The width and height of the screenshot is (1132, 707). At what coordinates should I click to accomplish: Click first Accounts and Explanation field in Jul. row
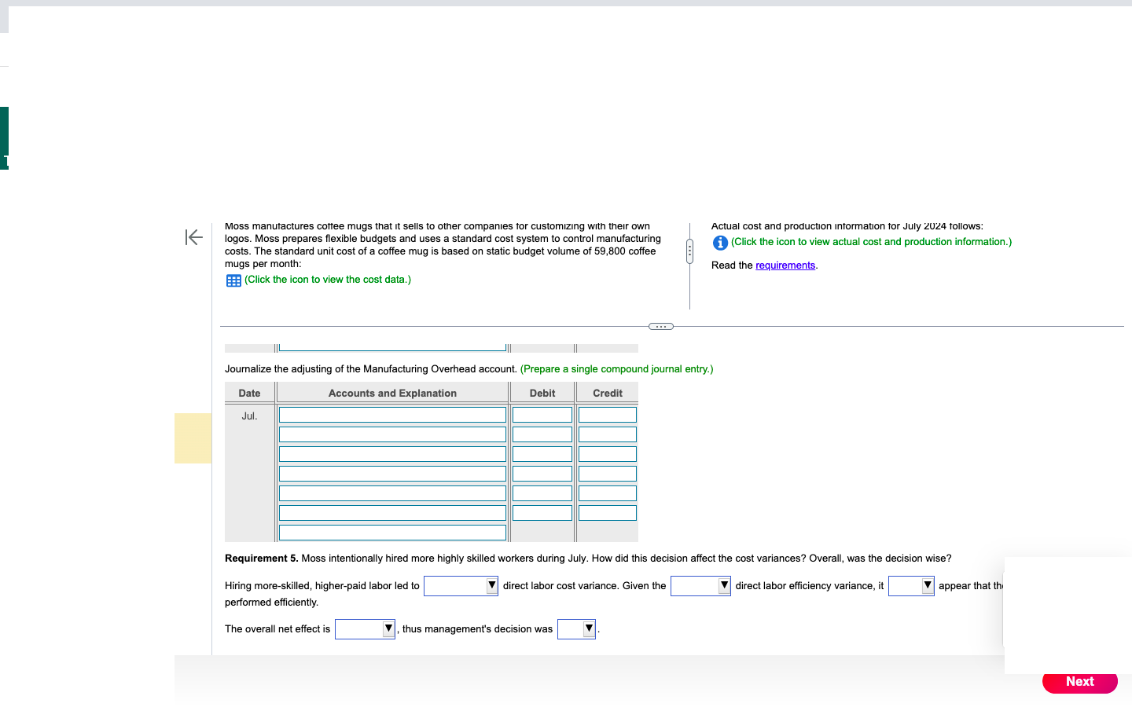coord(392,415)
